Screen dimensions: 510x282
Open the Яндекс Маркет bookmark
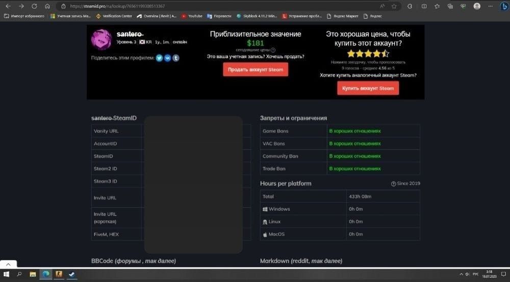point(343,16)
